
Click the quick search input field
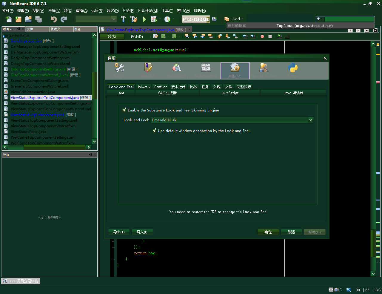349,19
